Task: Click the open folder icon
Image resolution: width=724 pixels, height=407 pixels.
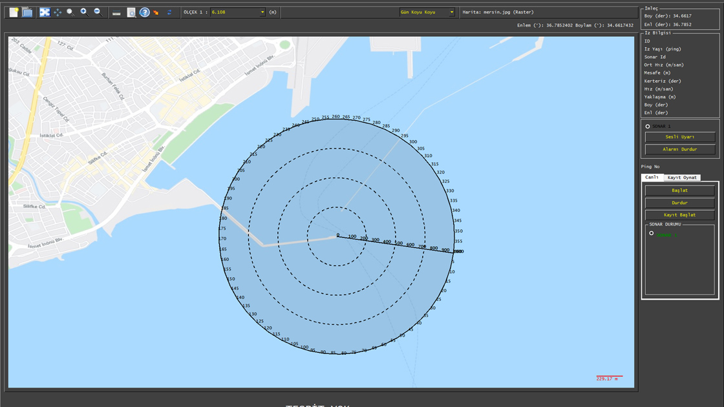Action: [27, 12]
